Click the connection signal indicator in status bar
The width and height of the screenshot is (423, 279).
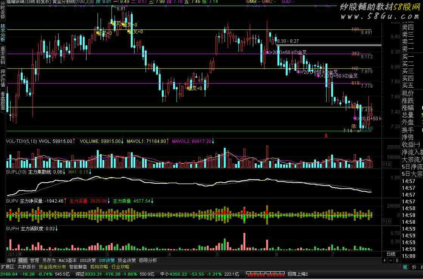[265, 274]
